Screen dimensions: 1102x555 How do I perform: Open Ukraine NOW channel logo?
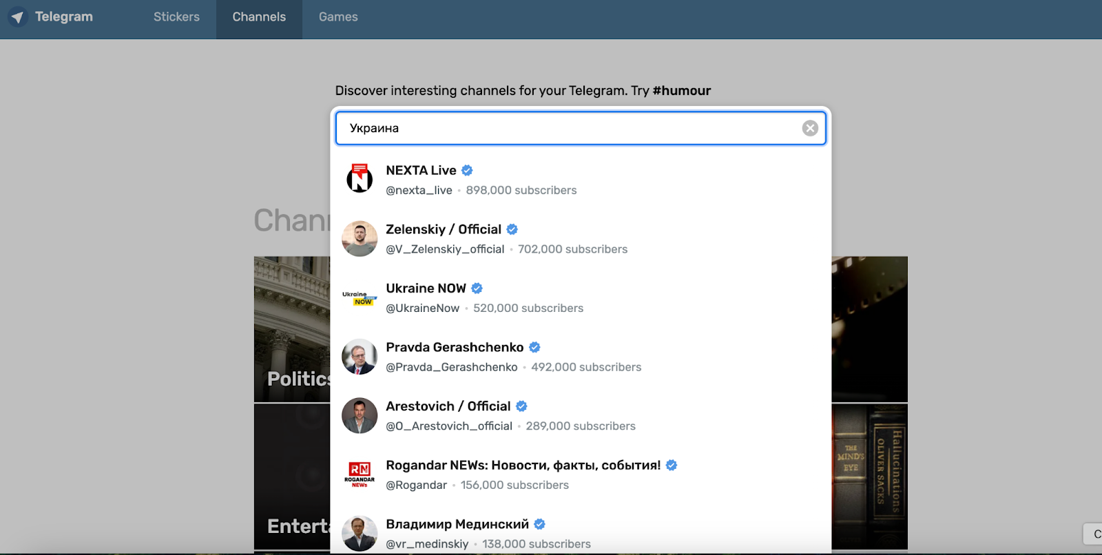tap(360, 298)
